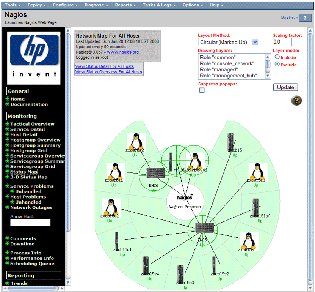Click the sidebar vertical scrollbar thumb
Screen dimensions: 315x292
tap(68, 132)
